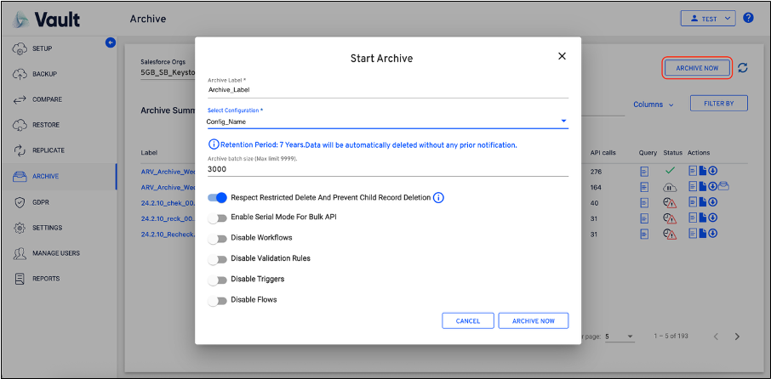
Task: Open Backup in the sidebar
Action: pyautogui.click(x=44, y=74)
